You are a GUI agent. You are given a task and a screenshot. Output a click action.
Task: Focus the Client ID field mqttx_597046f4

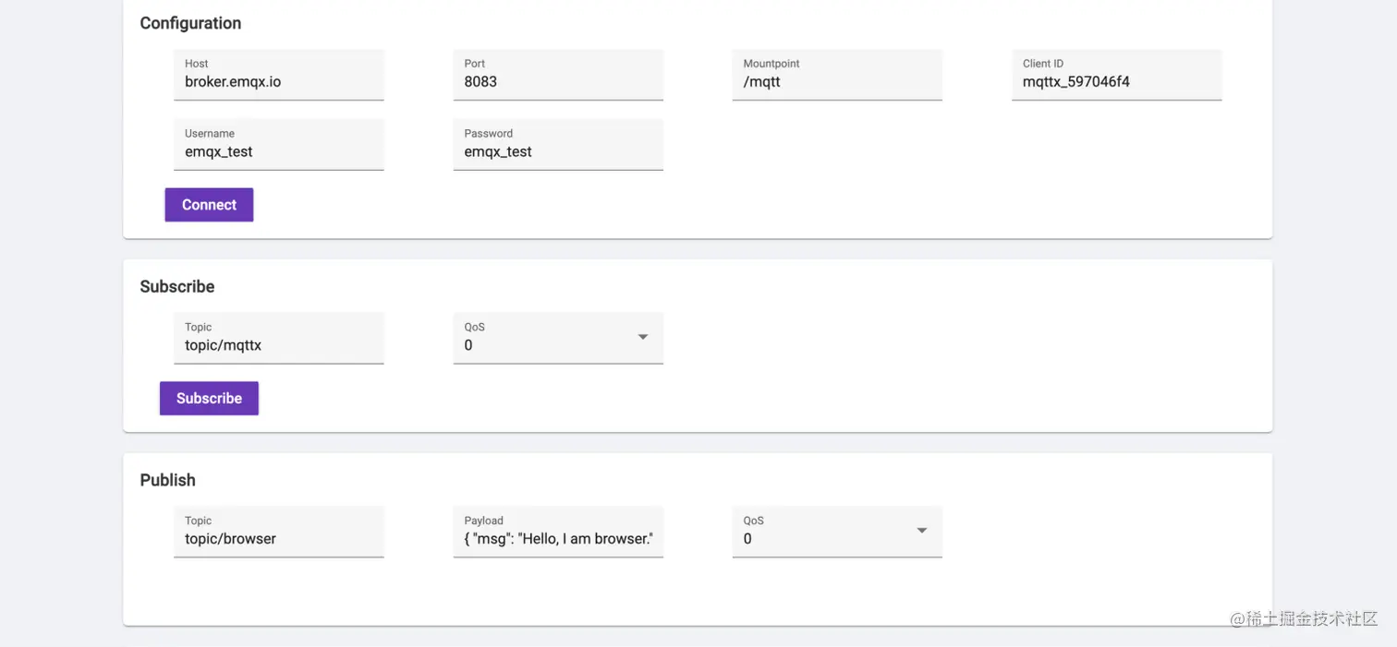click(x=1116, y=81)
